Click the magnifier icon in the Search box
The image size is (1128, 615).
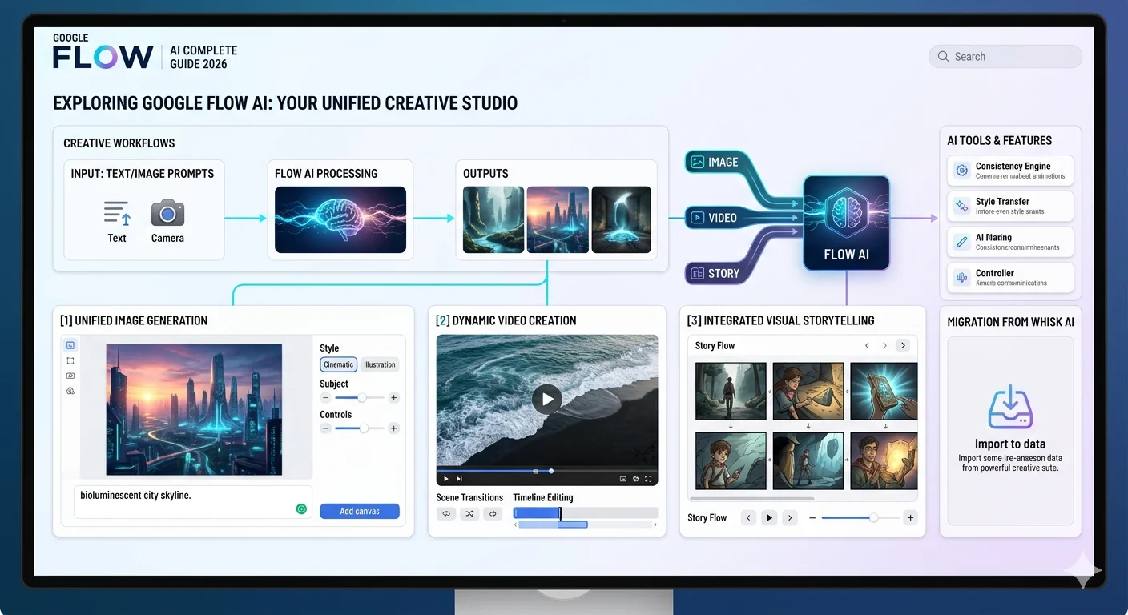click(943, 57)
